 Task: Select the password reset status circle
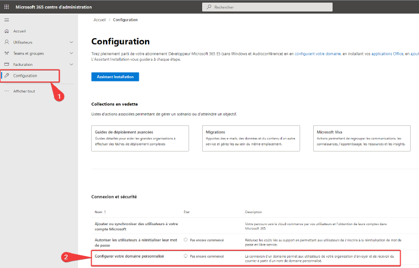pyautogui.click(x=185, y=240)
